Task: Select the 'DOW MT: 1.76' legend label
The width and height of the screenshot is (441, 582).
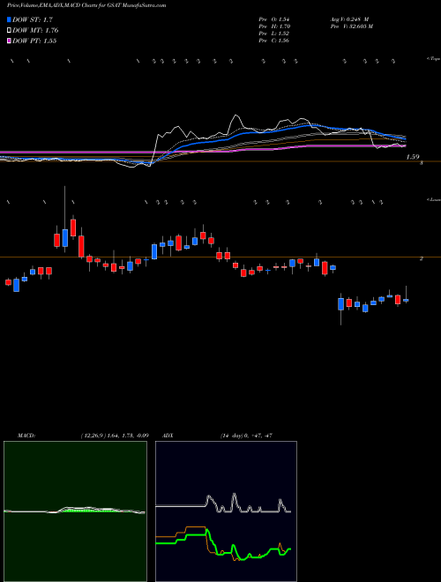Action: click(x=35, y=31)
